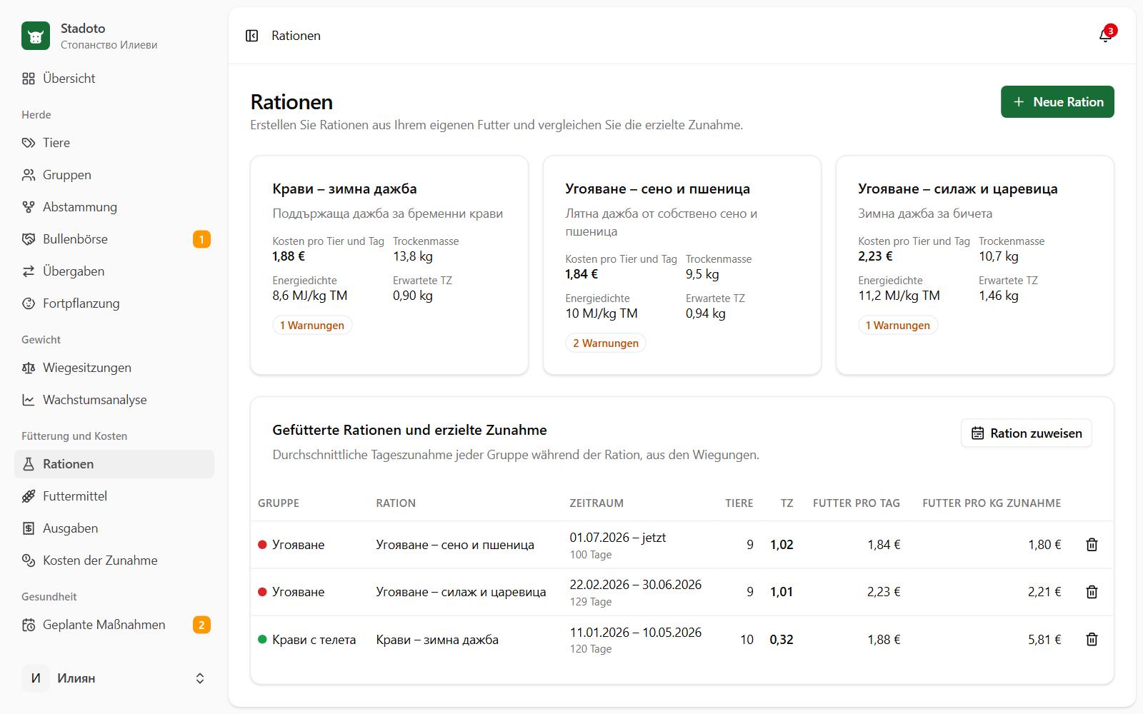This screenshot has height=714, width=1143.
Task: Click the TZ value 1,02
Action: click(x=782, y=545)
